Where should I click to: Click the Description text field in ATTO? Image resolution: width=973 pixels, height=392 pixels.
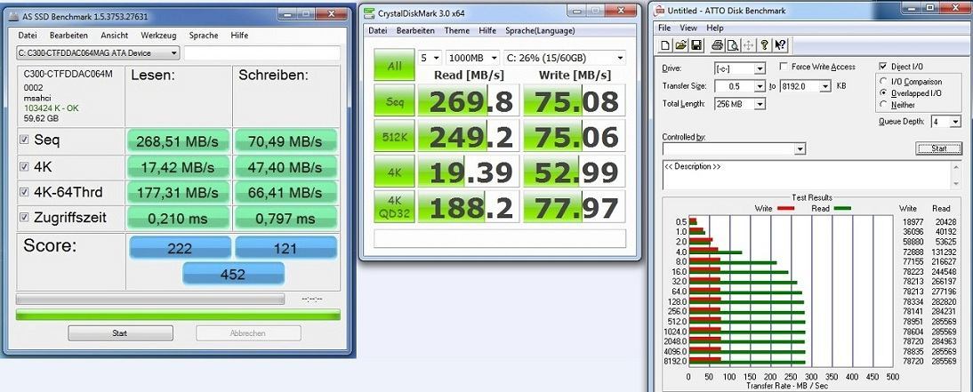click(808, 174)
